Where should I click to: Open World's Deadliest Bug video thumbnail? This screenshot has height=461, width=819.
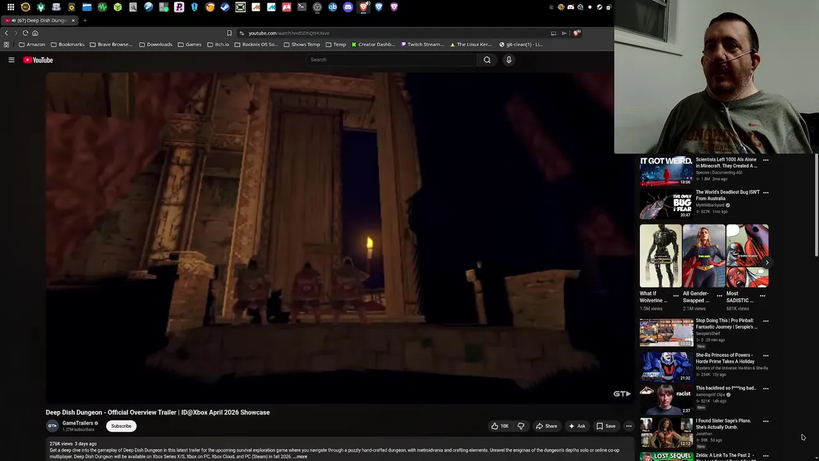tap(666, 204)
